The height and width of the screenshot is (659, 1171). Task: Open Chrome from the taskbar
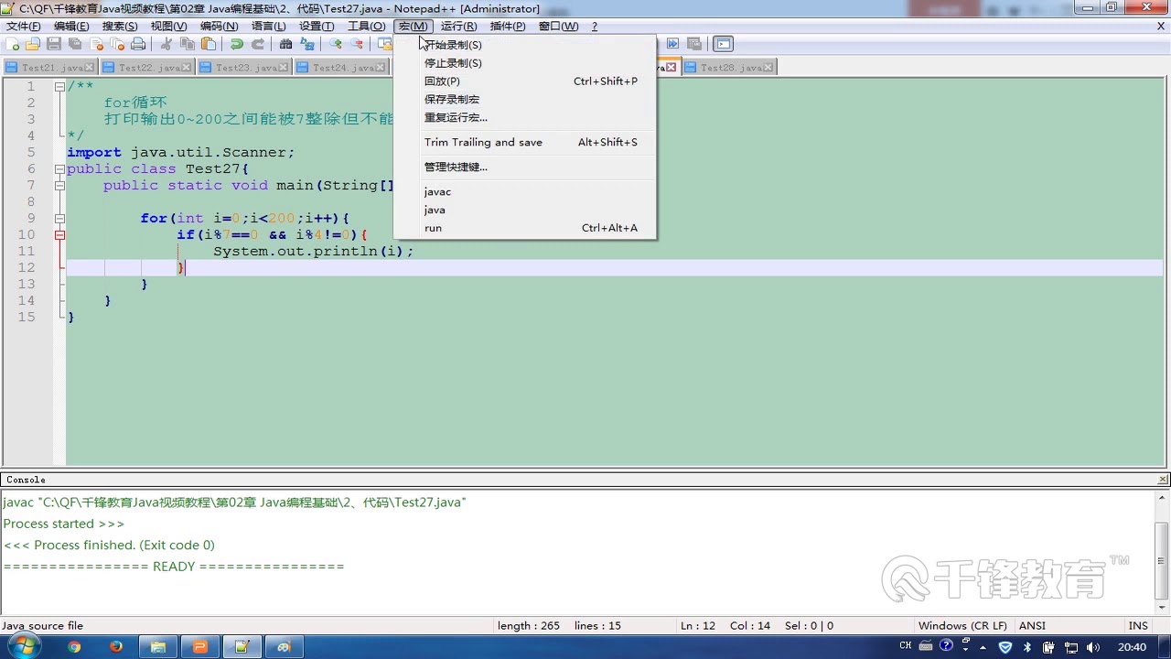click(x=74, y=647)
